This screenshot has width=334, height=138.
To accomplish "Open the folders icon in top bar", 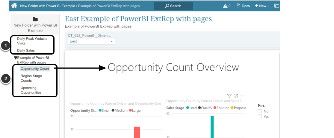I will coord(277,6).
